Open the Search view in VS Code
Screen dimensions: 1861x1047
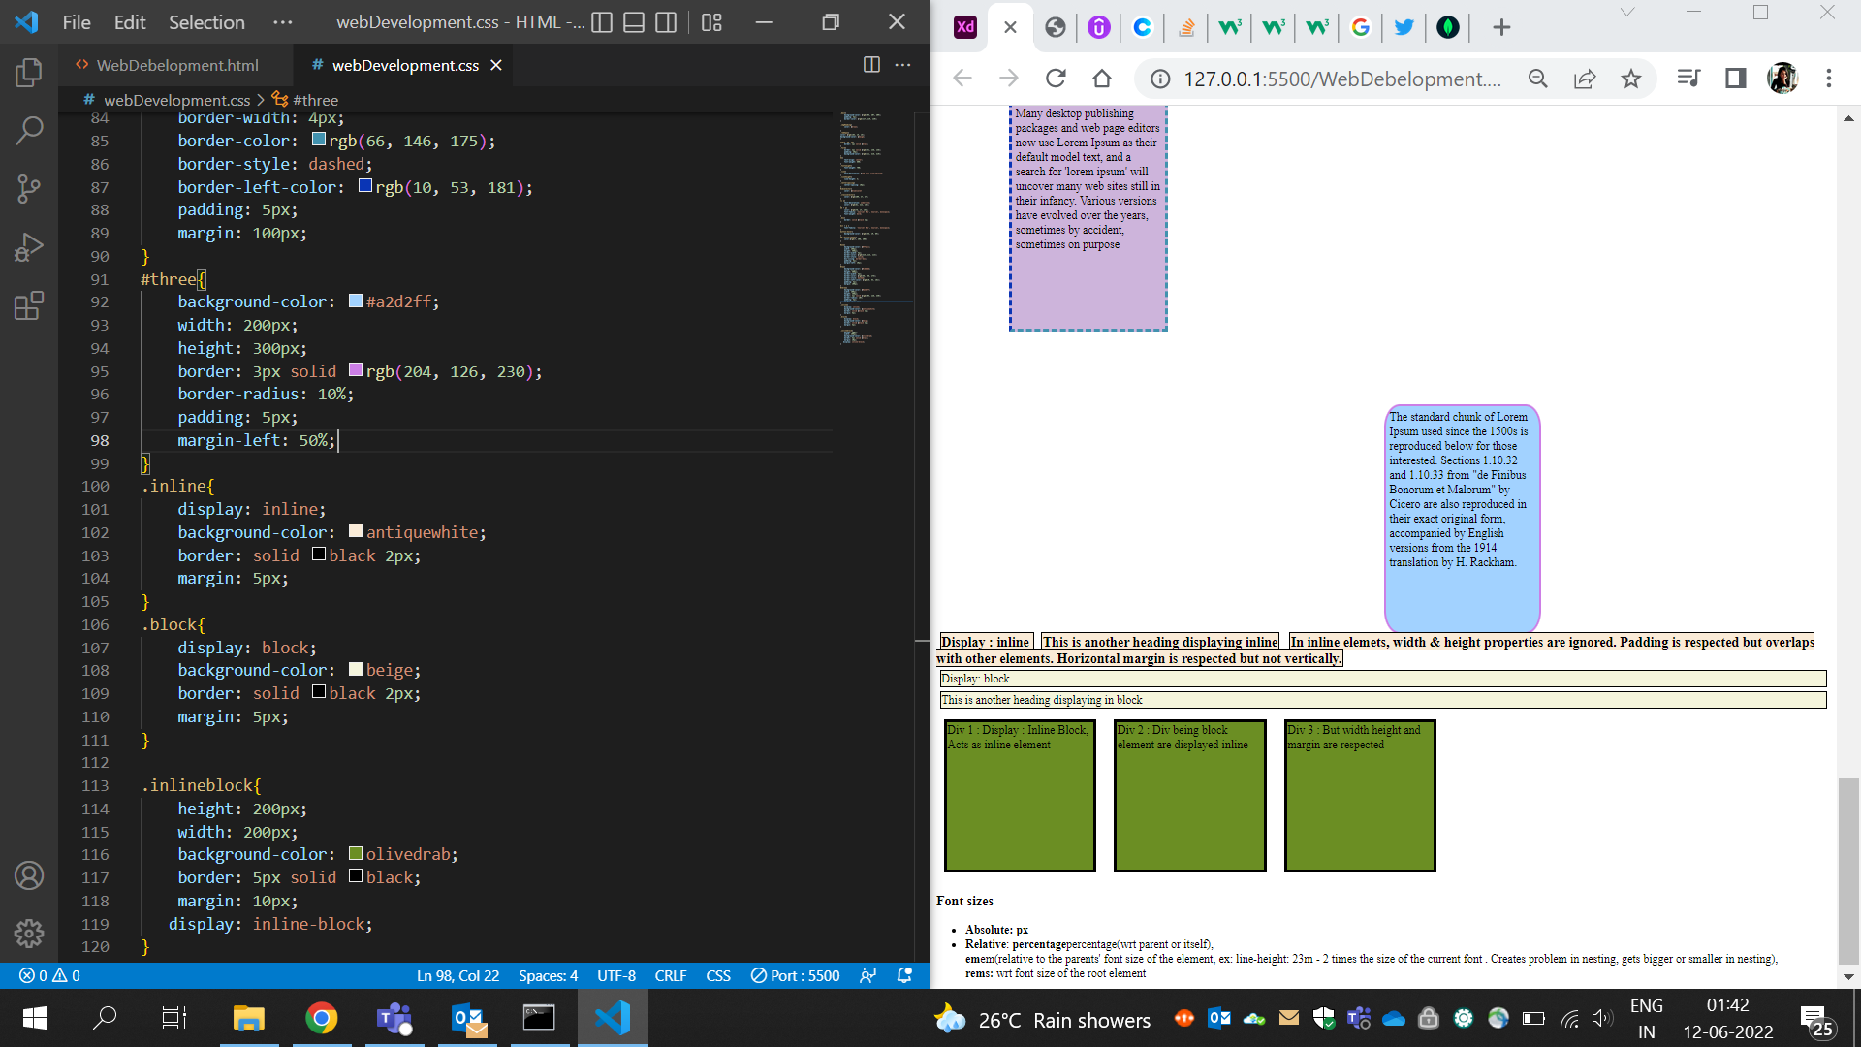29,130
